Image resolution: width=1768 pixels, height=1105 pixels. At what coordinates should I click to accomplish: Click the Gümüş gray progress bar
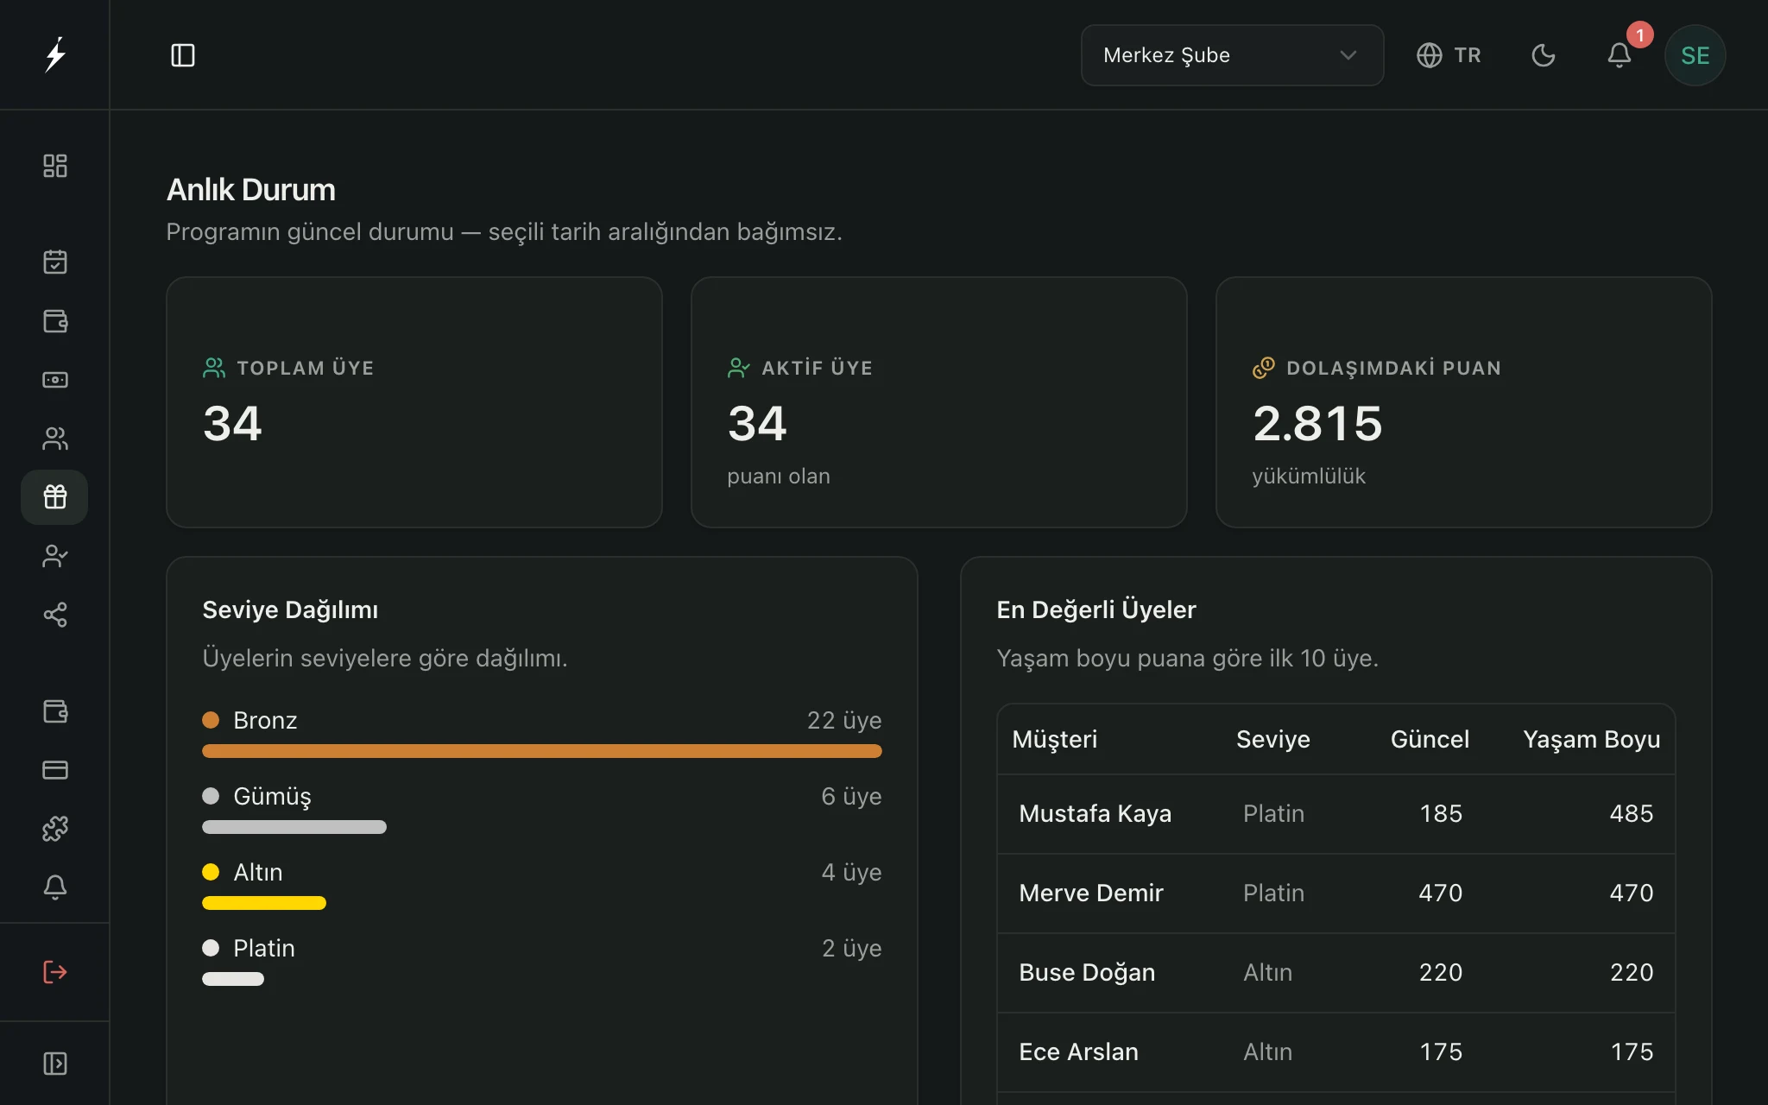[294, 827]
